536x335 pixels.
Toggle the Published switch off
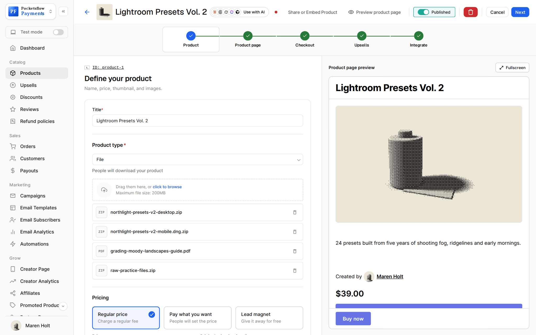click(x=423, y=12)
